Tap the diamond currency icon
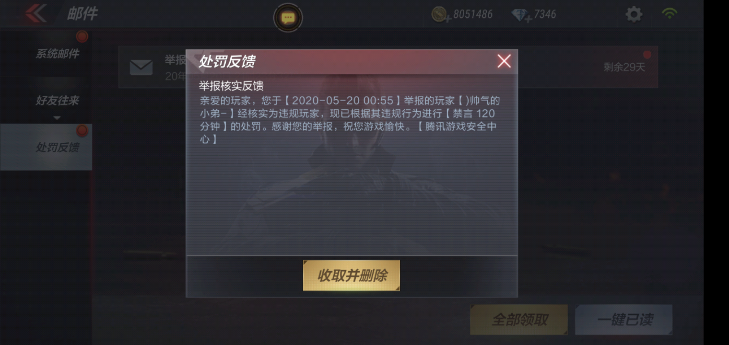 (x=520, y=15)
